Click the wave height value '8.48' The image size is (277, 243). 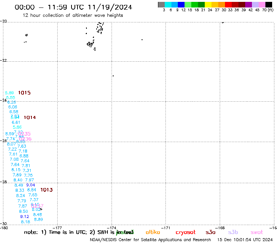37,215
